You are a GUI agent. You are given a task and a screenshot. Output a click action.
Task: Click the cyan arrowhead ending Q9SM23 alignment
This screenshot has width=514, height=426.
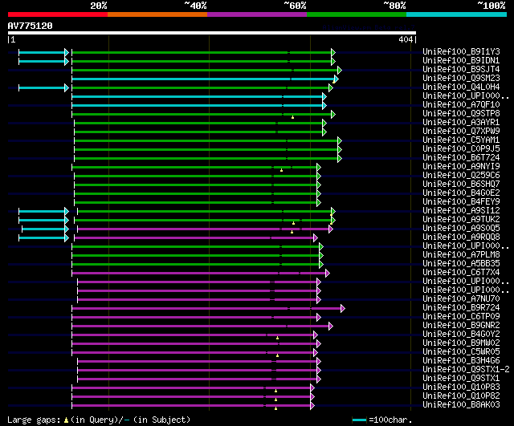coord(337,79)
